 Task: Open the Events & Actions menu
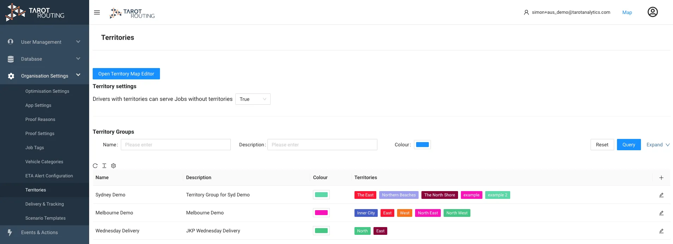click(39, 232)
